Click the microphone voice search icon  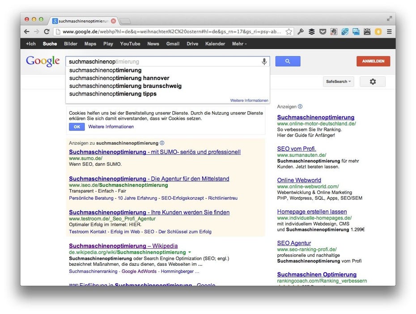click(264, 62)
